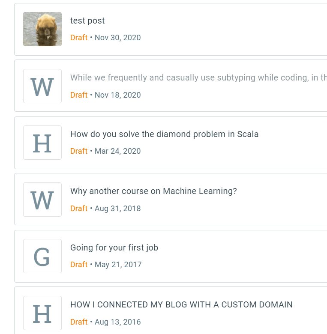Click the Aug 13, 2016 date
This screenshot has width=327, height=334.
(117, 322)
